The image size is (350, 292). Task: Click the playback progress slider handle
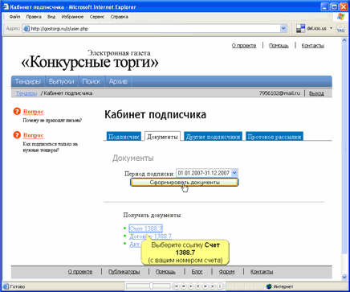click(151, 286)
